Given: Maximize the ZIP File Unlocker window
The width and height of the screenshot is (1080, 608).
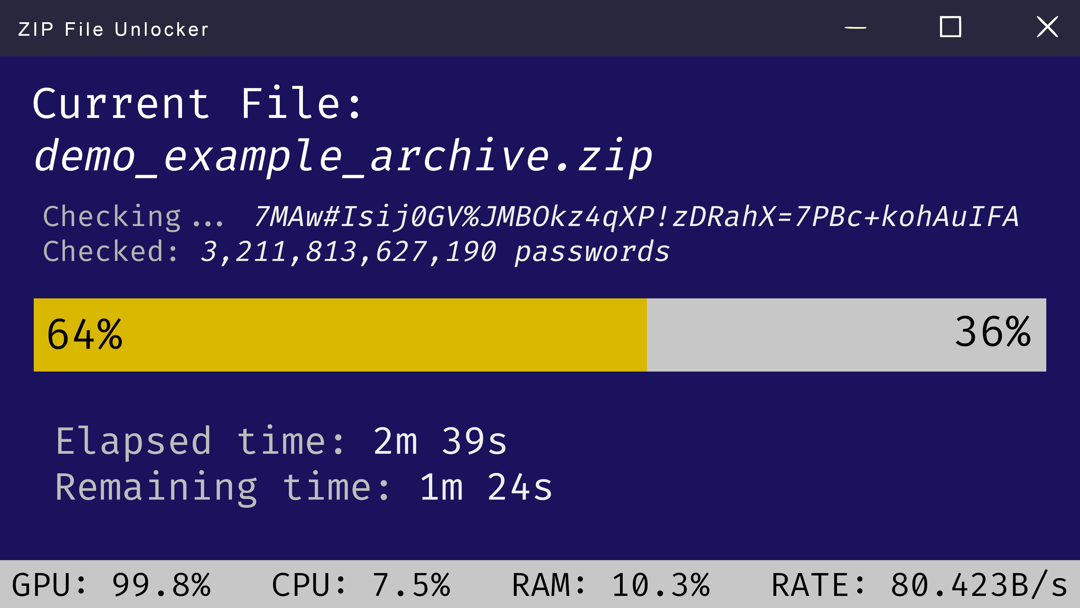Looking at the screenshot, I should point(950,27).
